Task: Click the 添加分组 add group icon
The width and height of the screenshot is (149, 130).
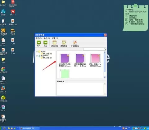Action: click(54, 43)
